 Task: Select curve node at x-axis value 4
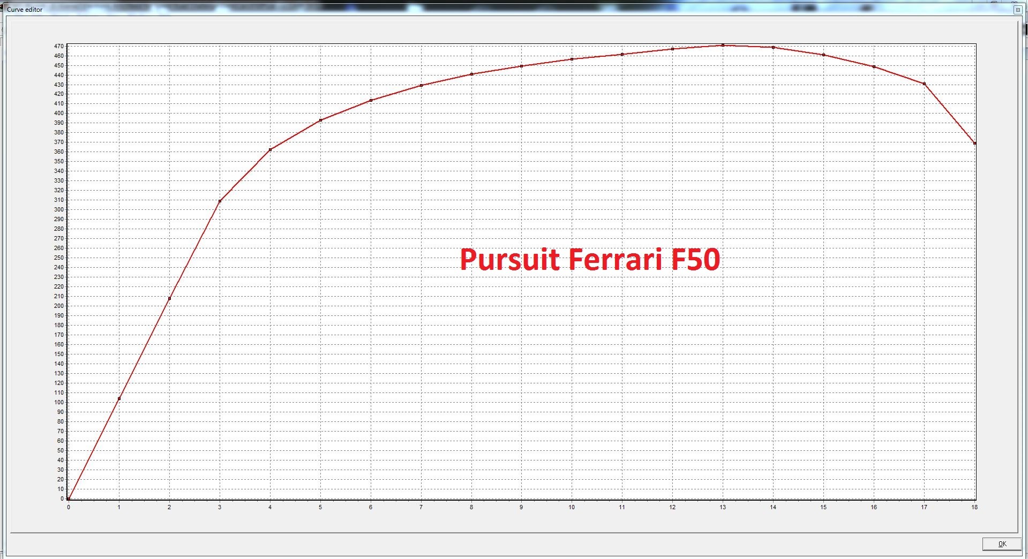[x=270, y=149]
